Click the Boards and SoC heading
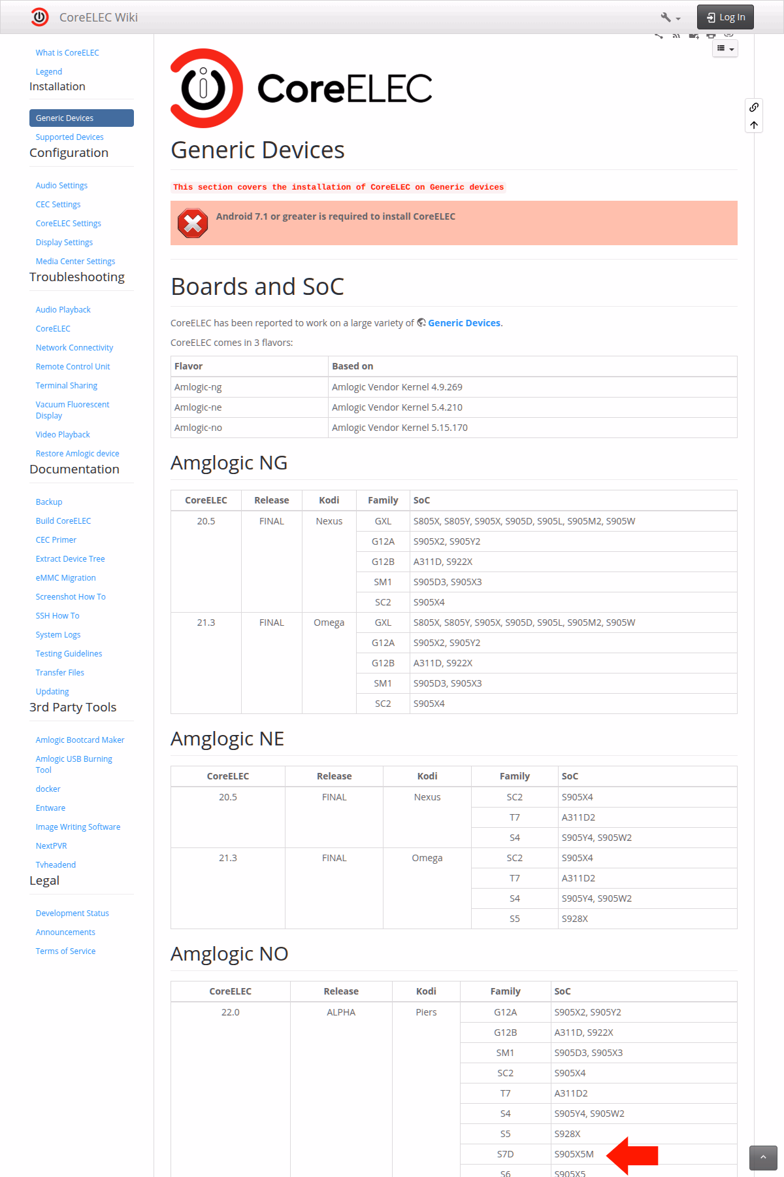 coord(257,286)
